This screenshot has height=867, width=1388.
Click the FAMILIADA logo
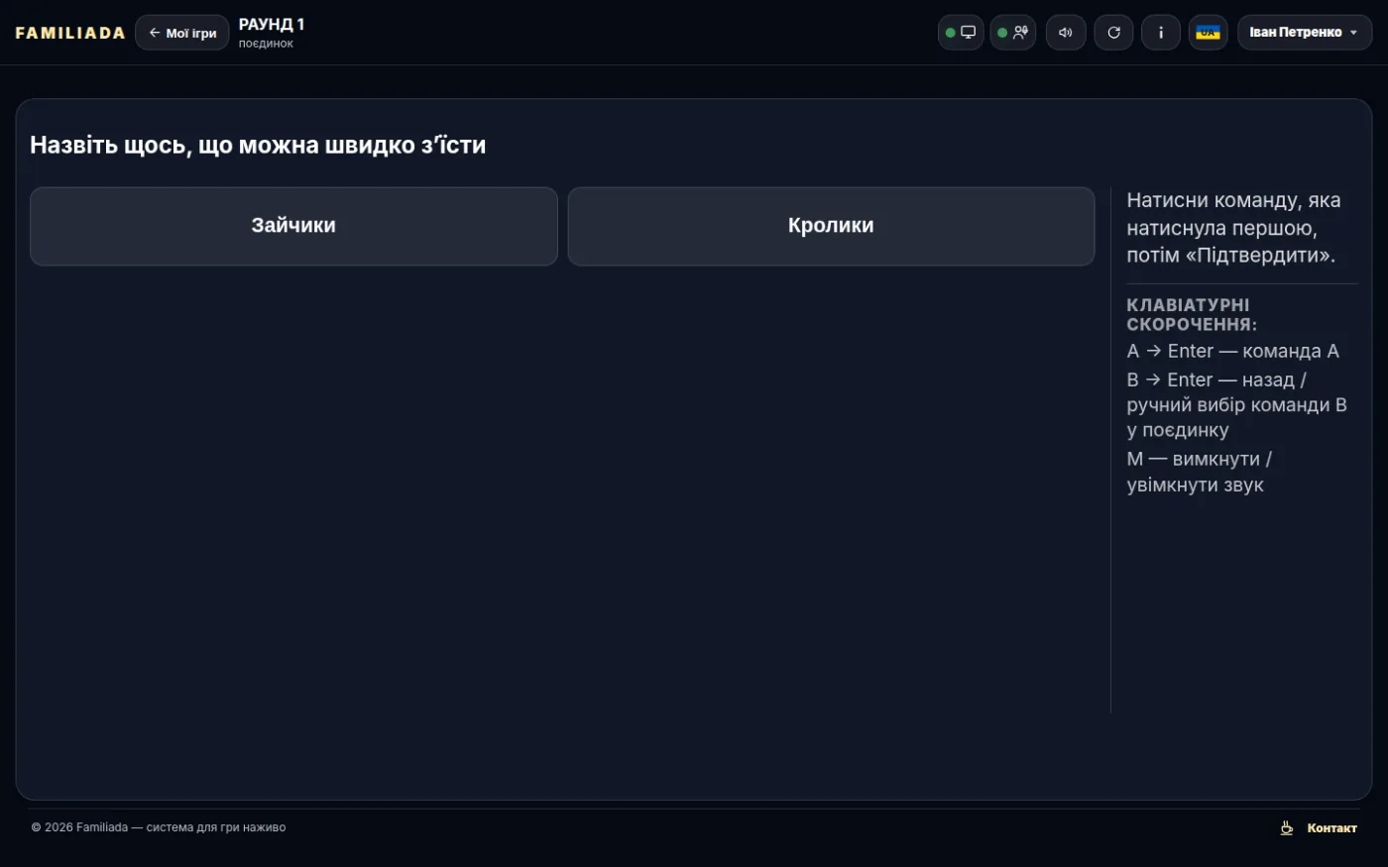70,33
